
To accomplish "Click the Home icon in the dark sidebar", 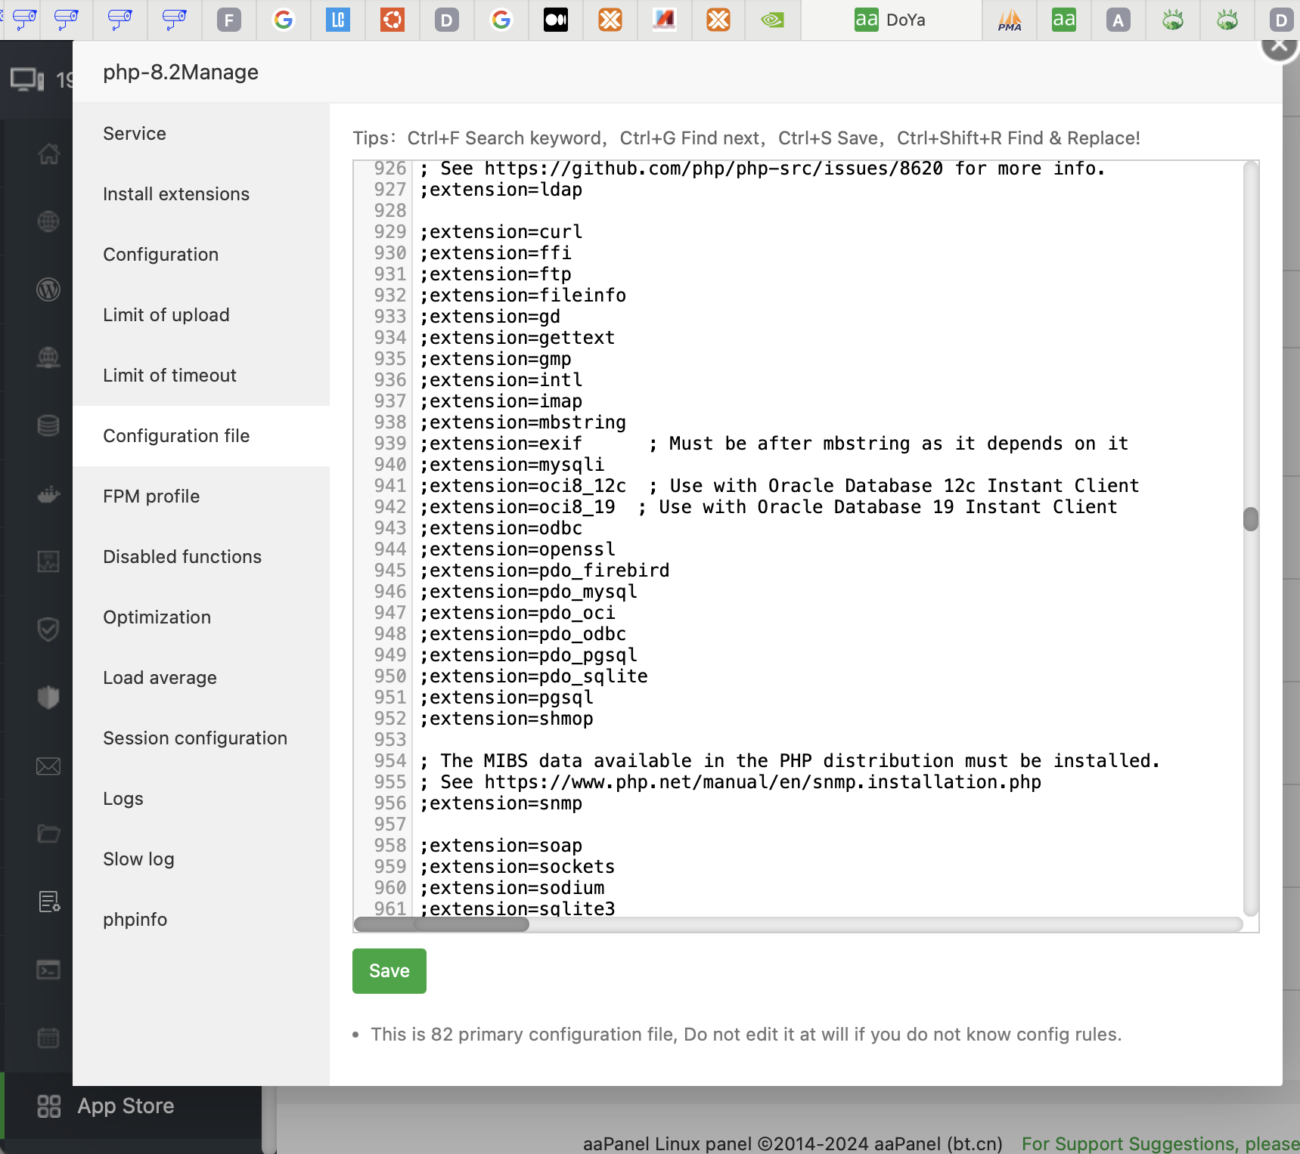I will tap(48, 154).
